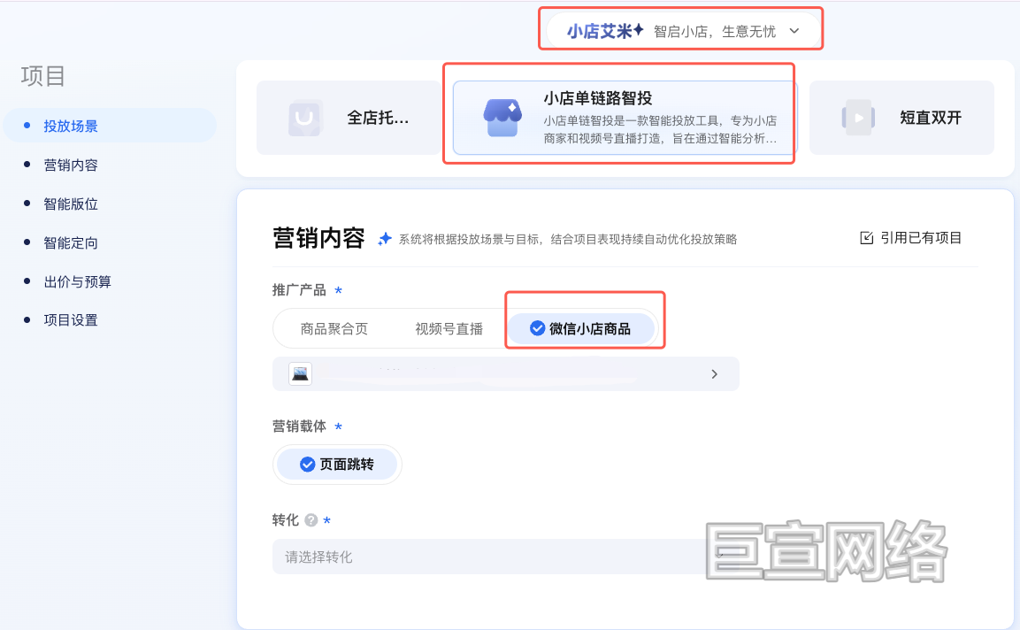Viewport: 1020px width, 630px height.
Task: Click the 小店单链智投 description text
Action: [660, 129]
